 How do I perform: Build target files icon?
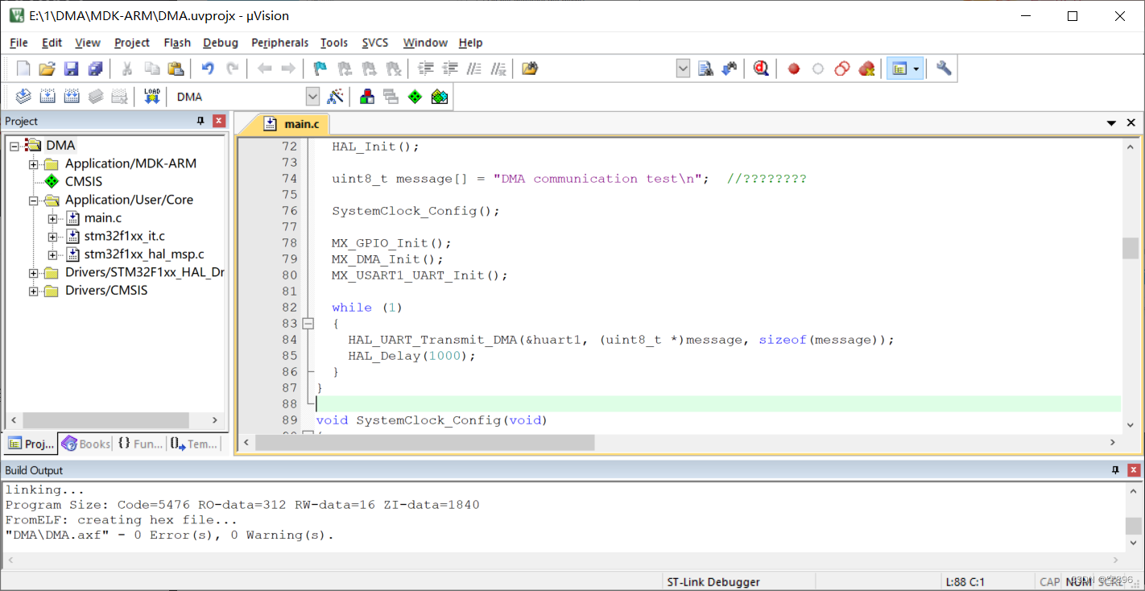coord(48,97)
